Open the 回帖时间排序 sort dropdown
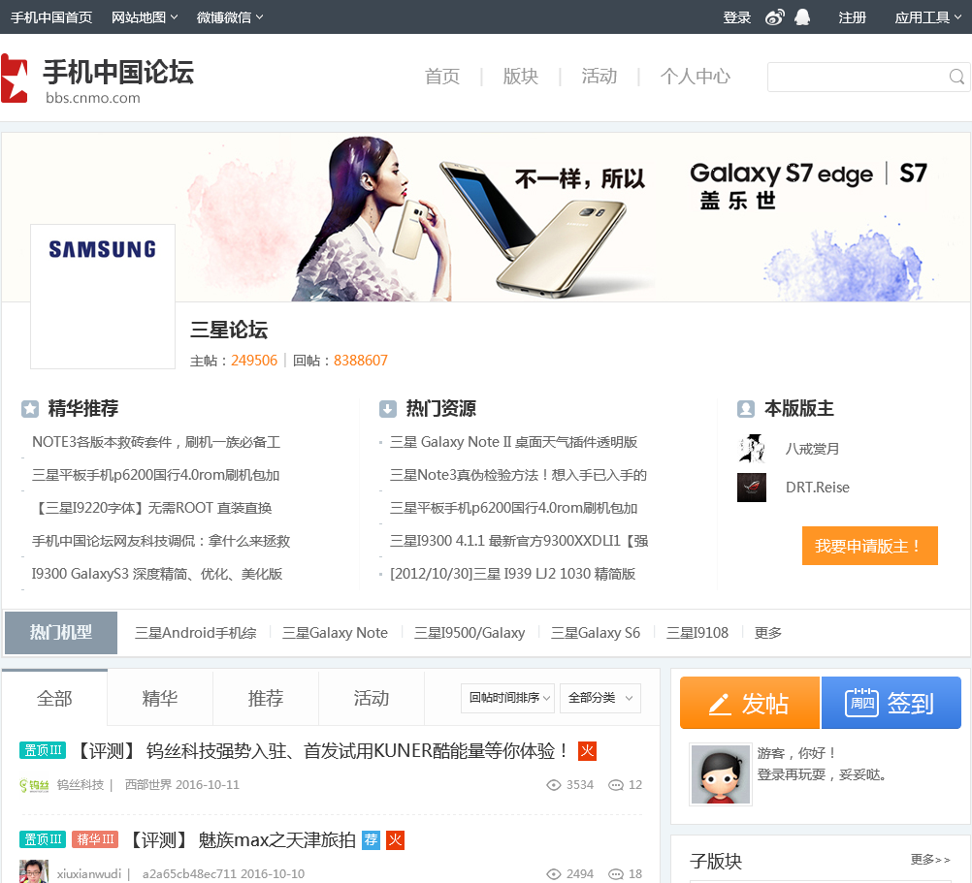972x883 pixels. click(x=507, y=699)
